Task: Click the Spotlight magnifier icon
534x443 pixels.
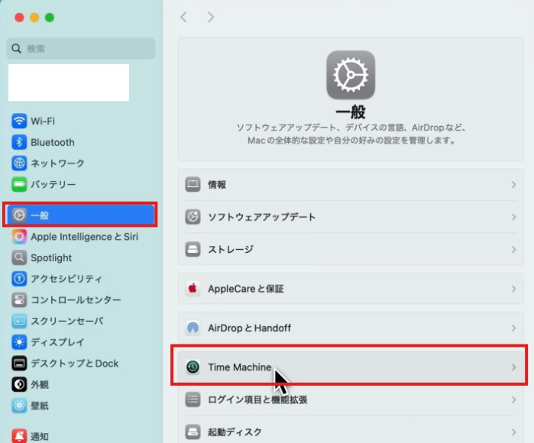Action: [x=19, y=257]
